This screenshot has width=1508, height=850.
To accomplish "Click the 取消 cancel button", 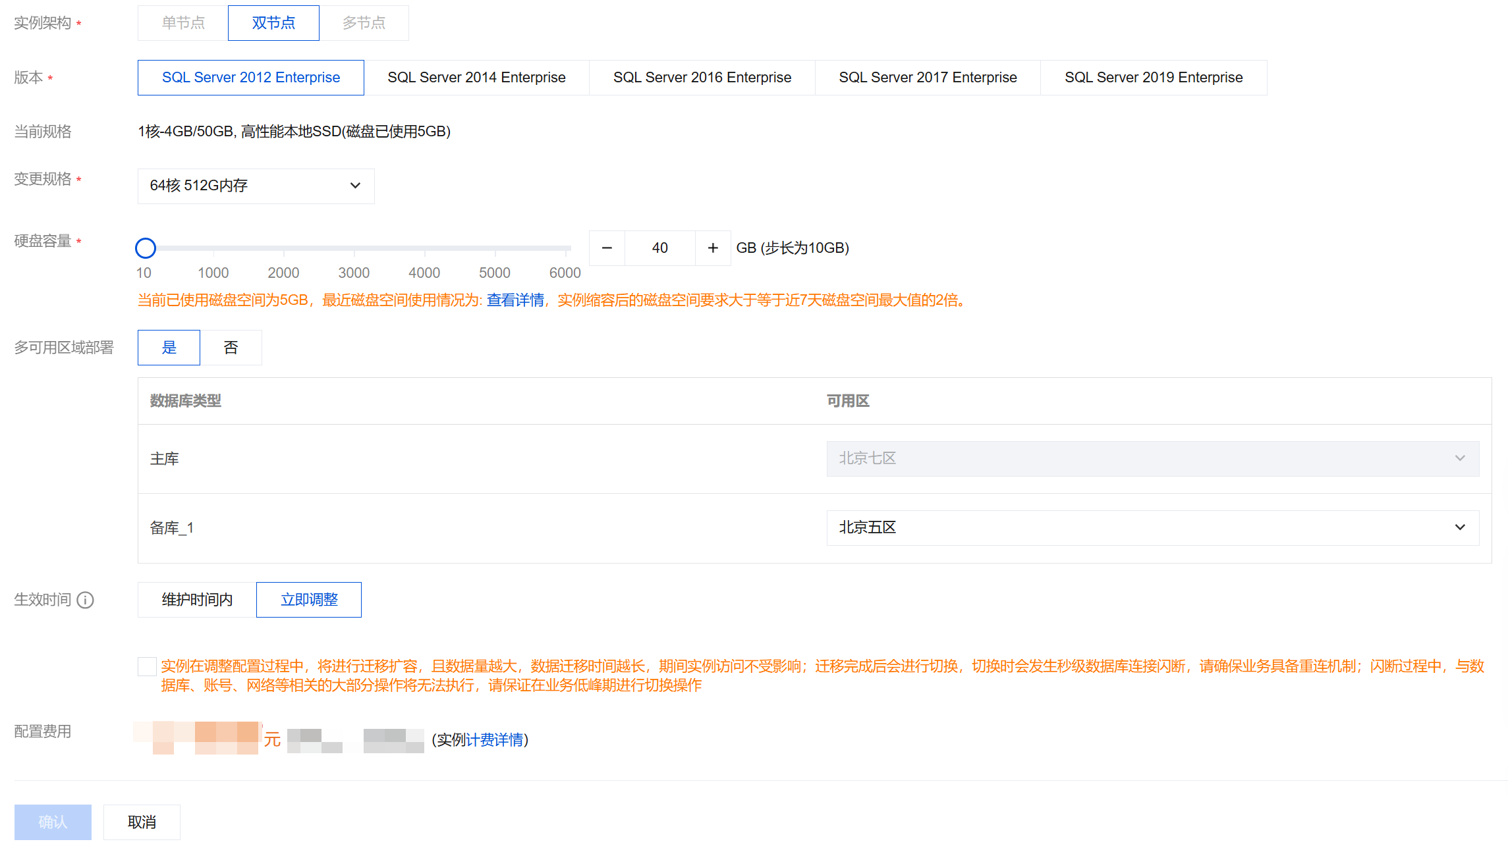I will 142,822.
